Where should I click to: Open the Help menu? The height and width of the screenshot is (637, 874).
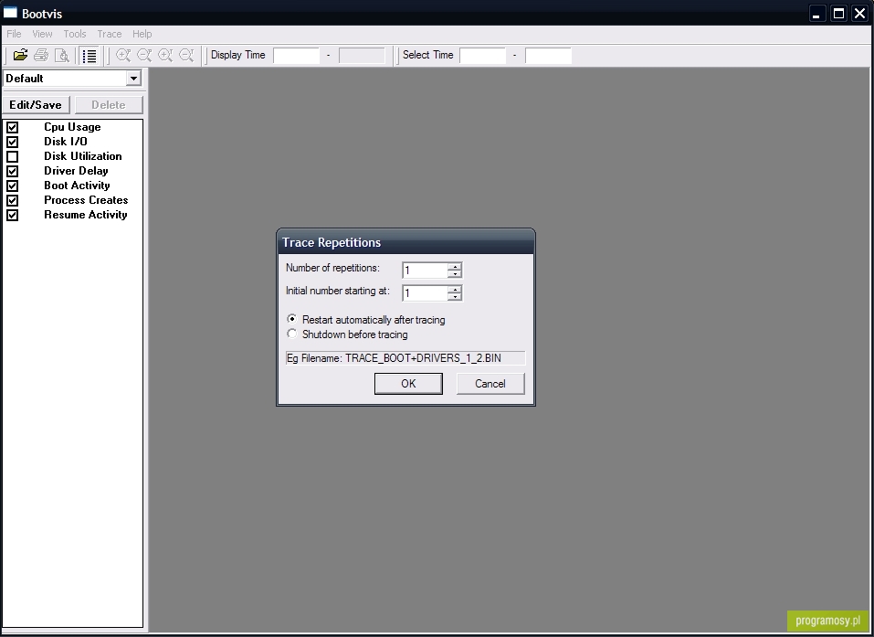click(x=142, y=34)
